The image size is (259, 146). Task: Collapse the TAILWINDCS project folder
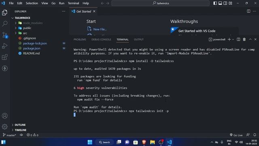22,18
